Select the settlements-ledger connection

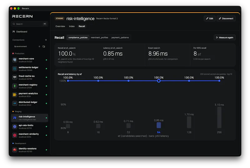(x=29, y=69)
